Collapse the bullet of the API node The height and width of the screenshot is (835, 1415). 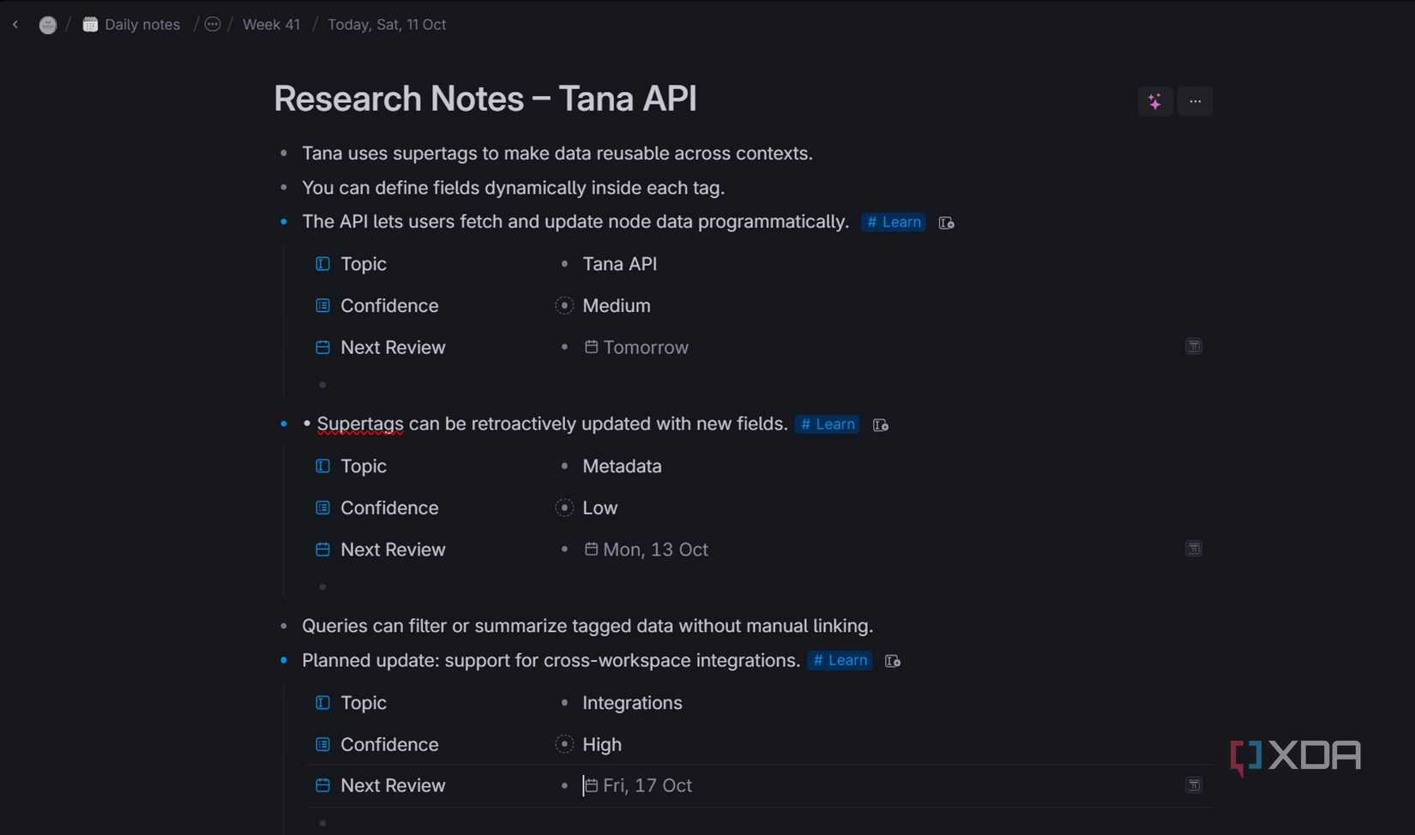tap(283, 221)
